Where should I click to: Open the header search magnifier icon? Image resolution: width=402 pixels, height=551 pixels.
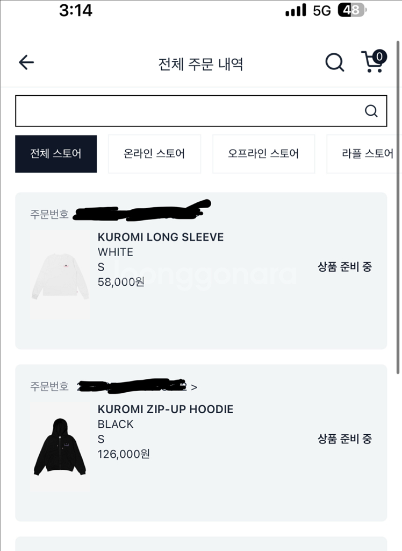[335, 62]
